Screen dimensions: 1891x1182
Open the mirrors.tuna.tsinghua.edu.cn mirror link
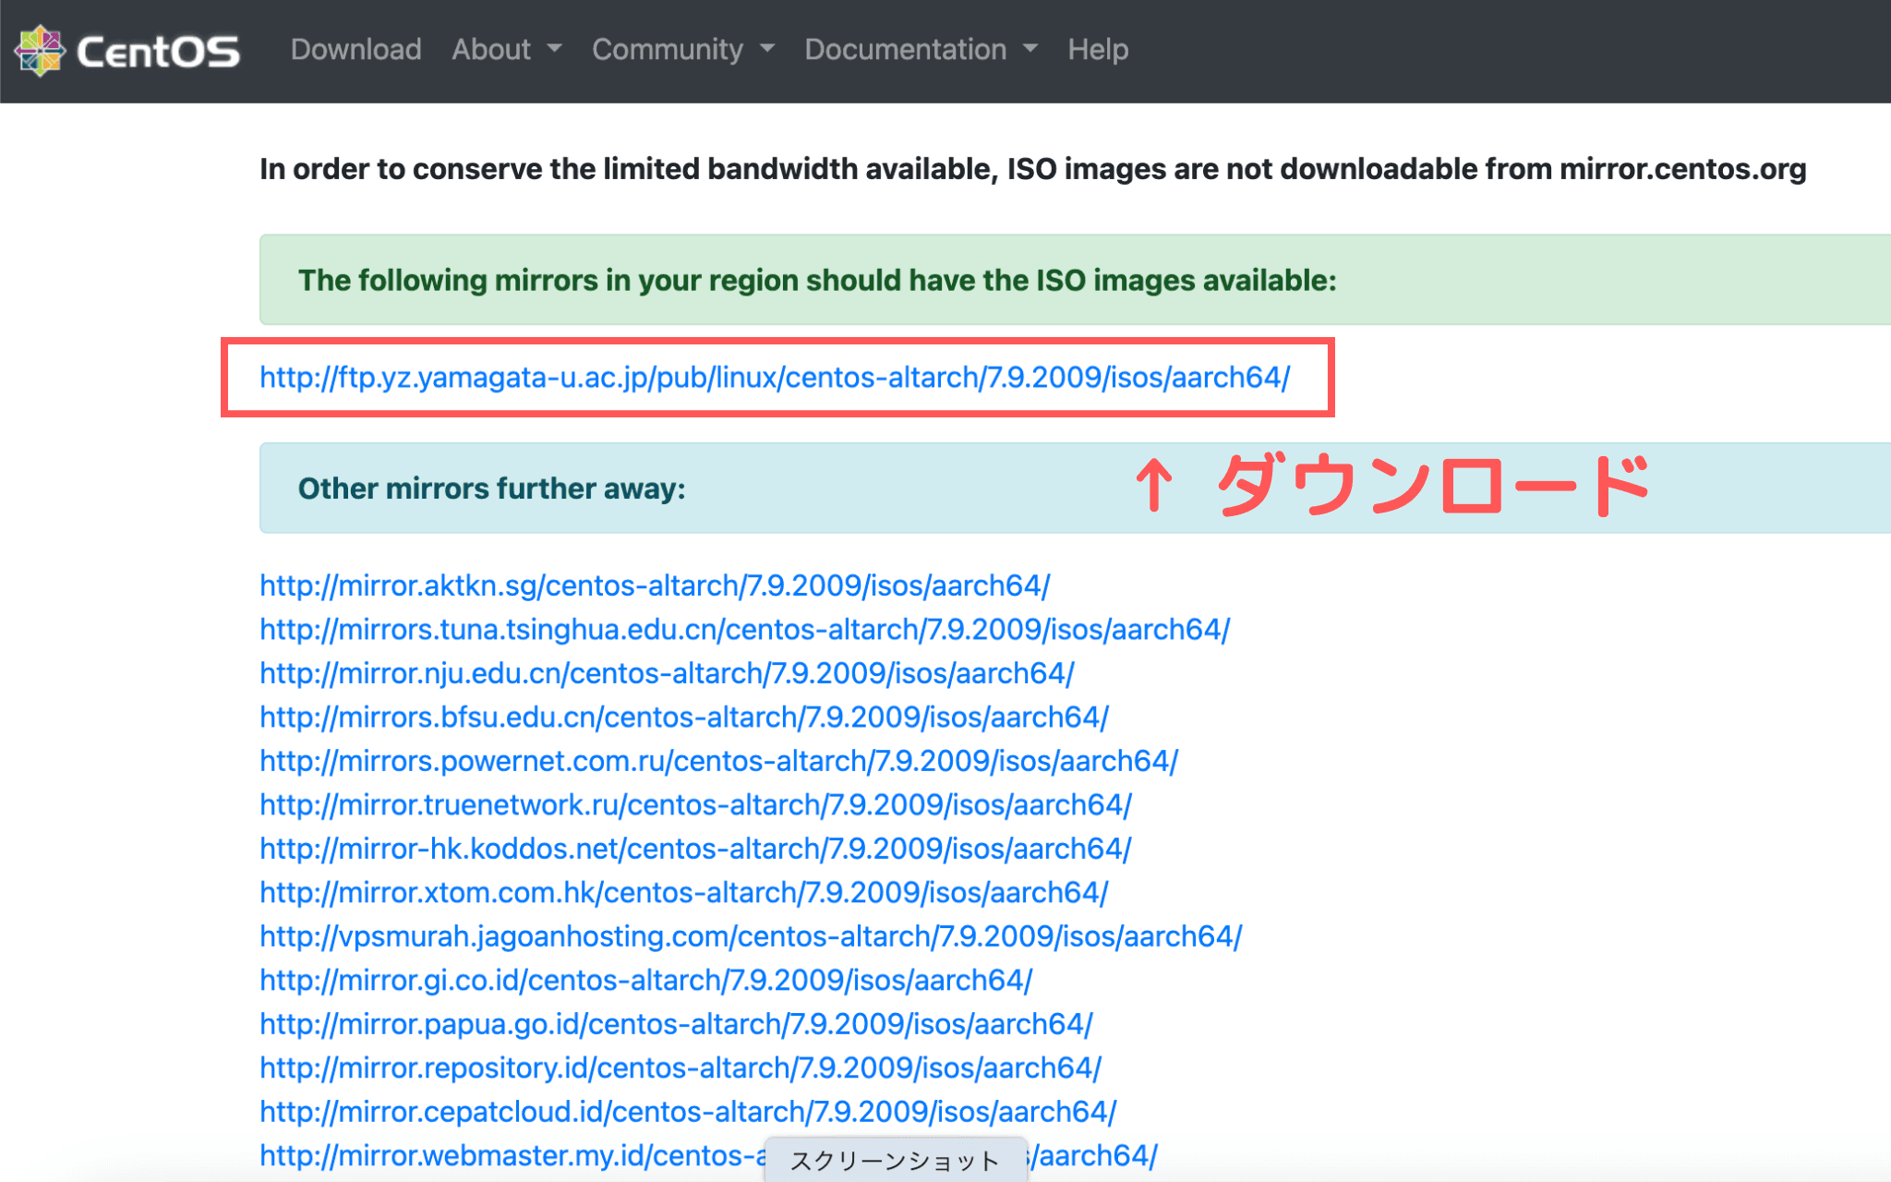pos(744,630)
